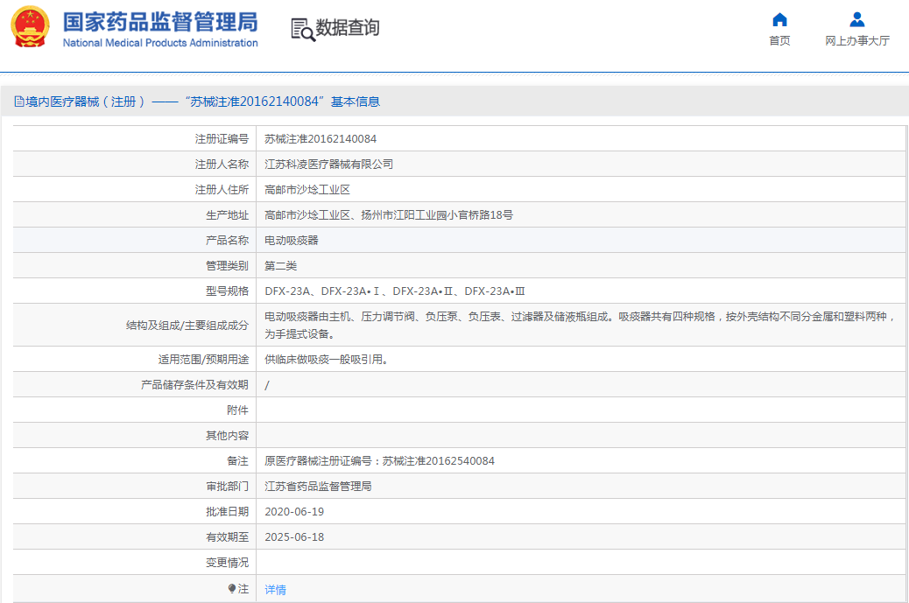This screenshot has height=603, width=909.
Task: Click the 结构及组成/主要组成成分 label
Action: point(187,326)
